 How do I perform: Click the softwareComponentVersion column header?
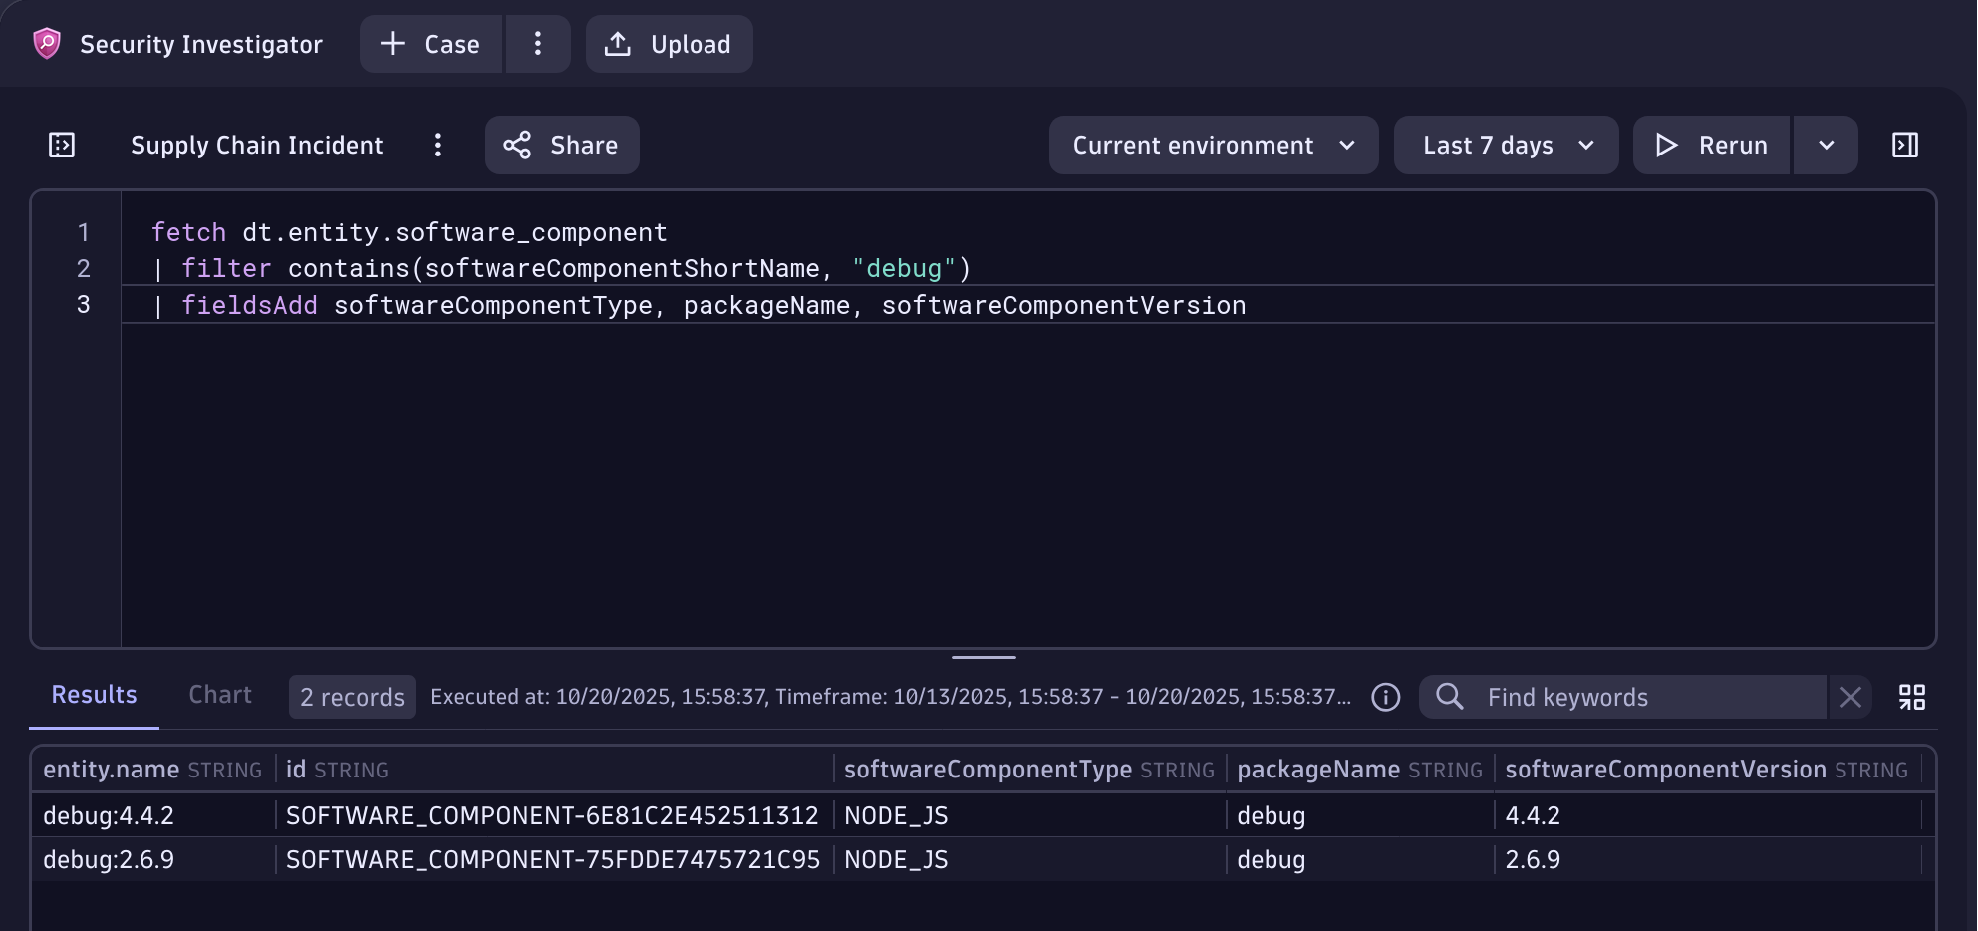1707,770
